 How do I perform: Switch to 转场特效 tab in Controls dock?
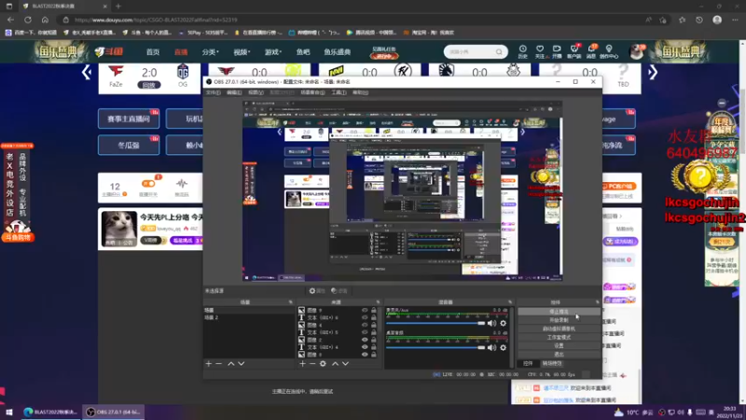[x=552, y=363]
